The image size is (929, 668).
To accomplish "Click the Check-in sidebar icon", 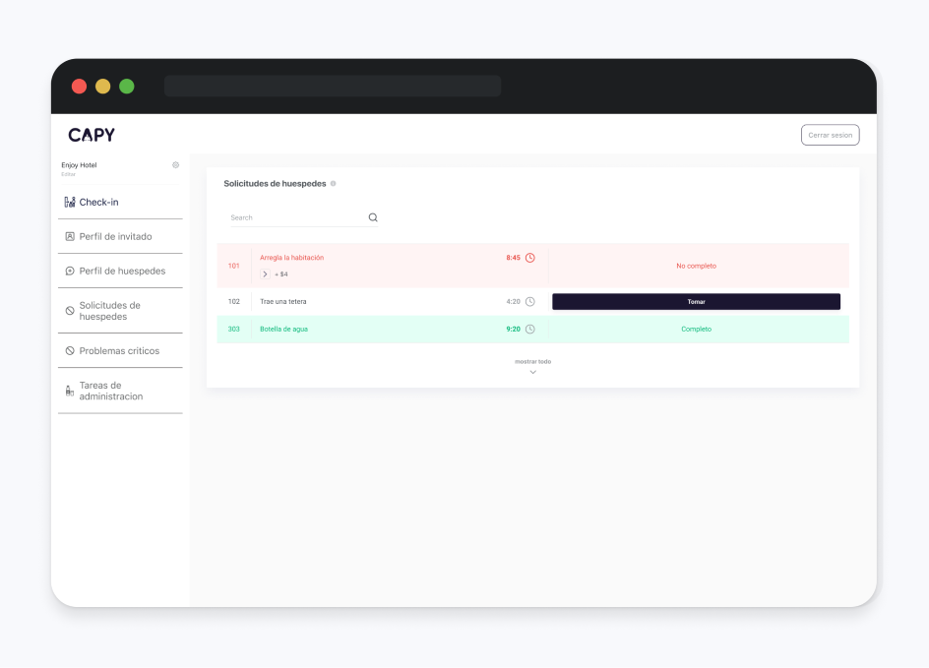I will click(69, 202).
